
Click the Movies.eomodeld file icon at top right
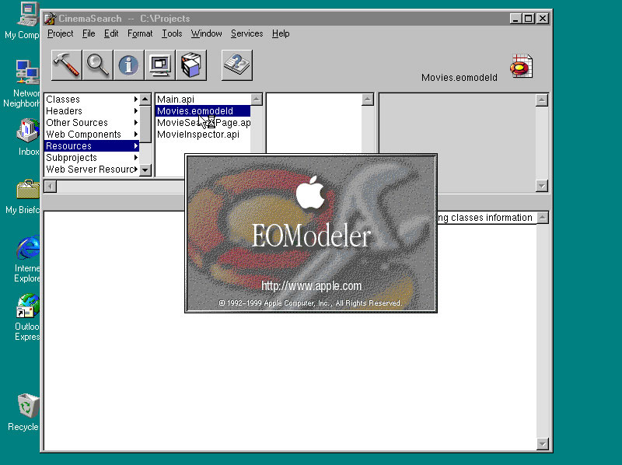coord(521,66)
